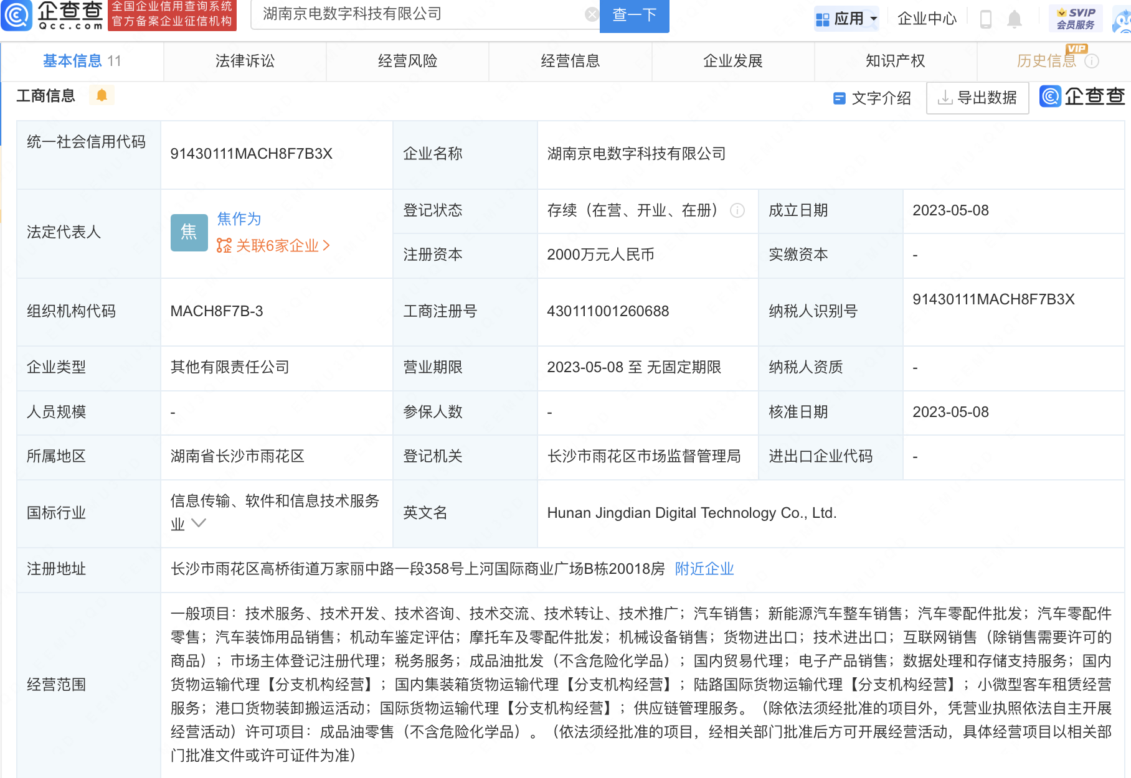Switch to the 企业发展 tab
Screen dimensions: 1131x778
point(733,61)
